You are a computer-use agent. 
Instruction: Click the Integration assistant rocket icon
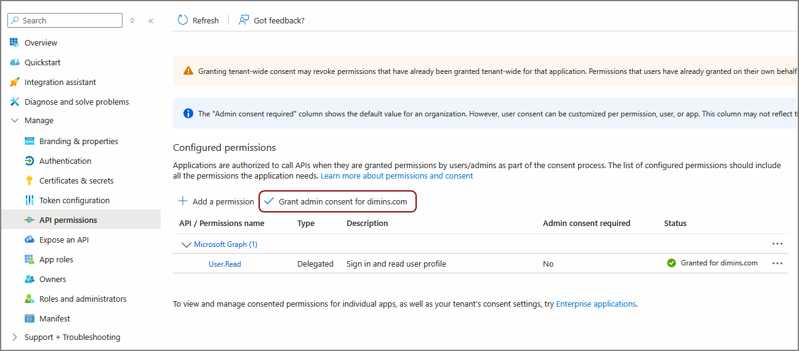point(14,82)
